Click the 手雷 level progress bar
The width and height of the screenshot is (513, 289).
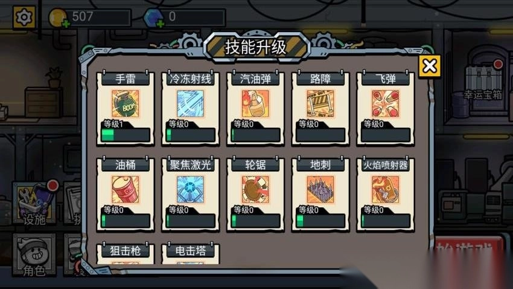[126, 135]
